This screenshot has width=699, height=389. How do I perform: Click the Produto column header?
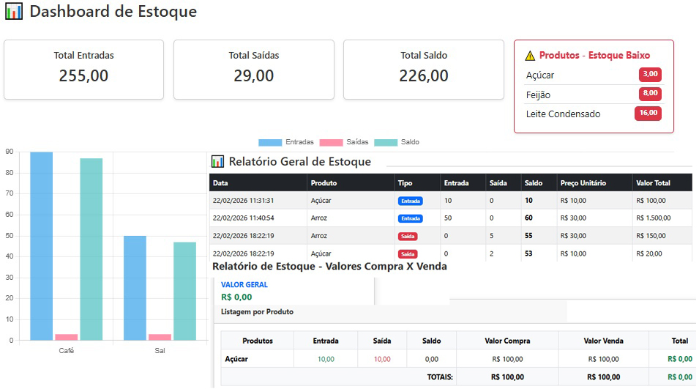(324, 183)
